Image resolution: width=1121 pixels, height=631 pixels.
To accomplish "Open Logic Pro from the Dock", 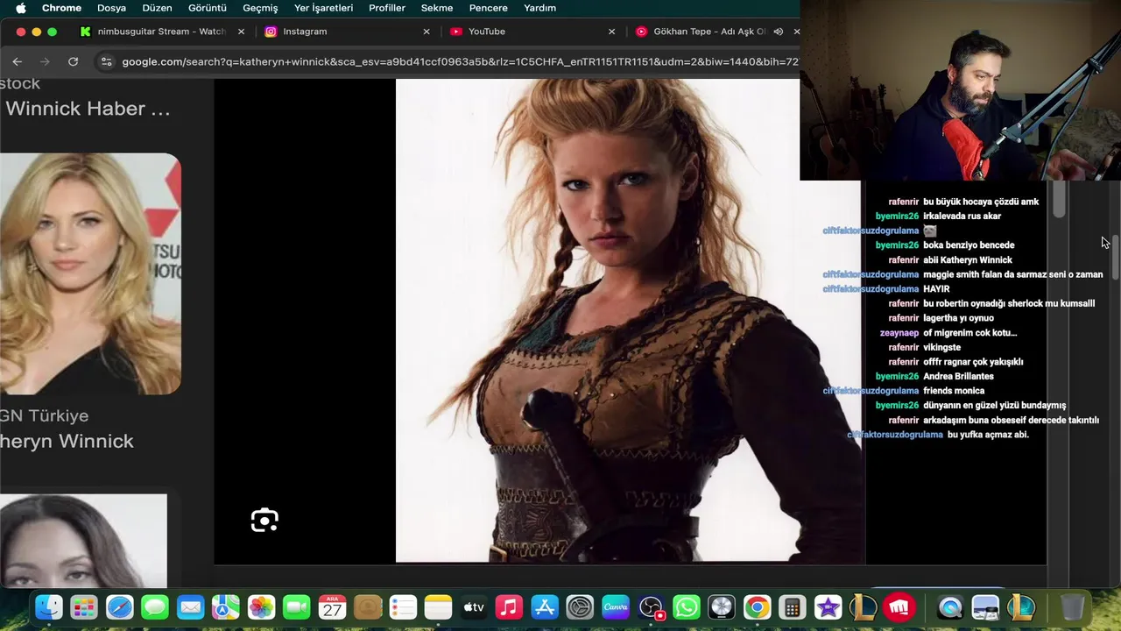I will pyautogui.click(x=722, y=607).
